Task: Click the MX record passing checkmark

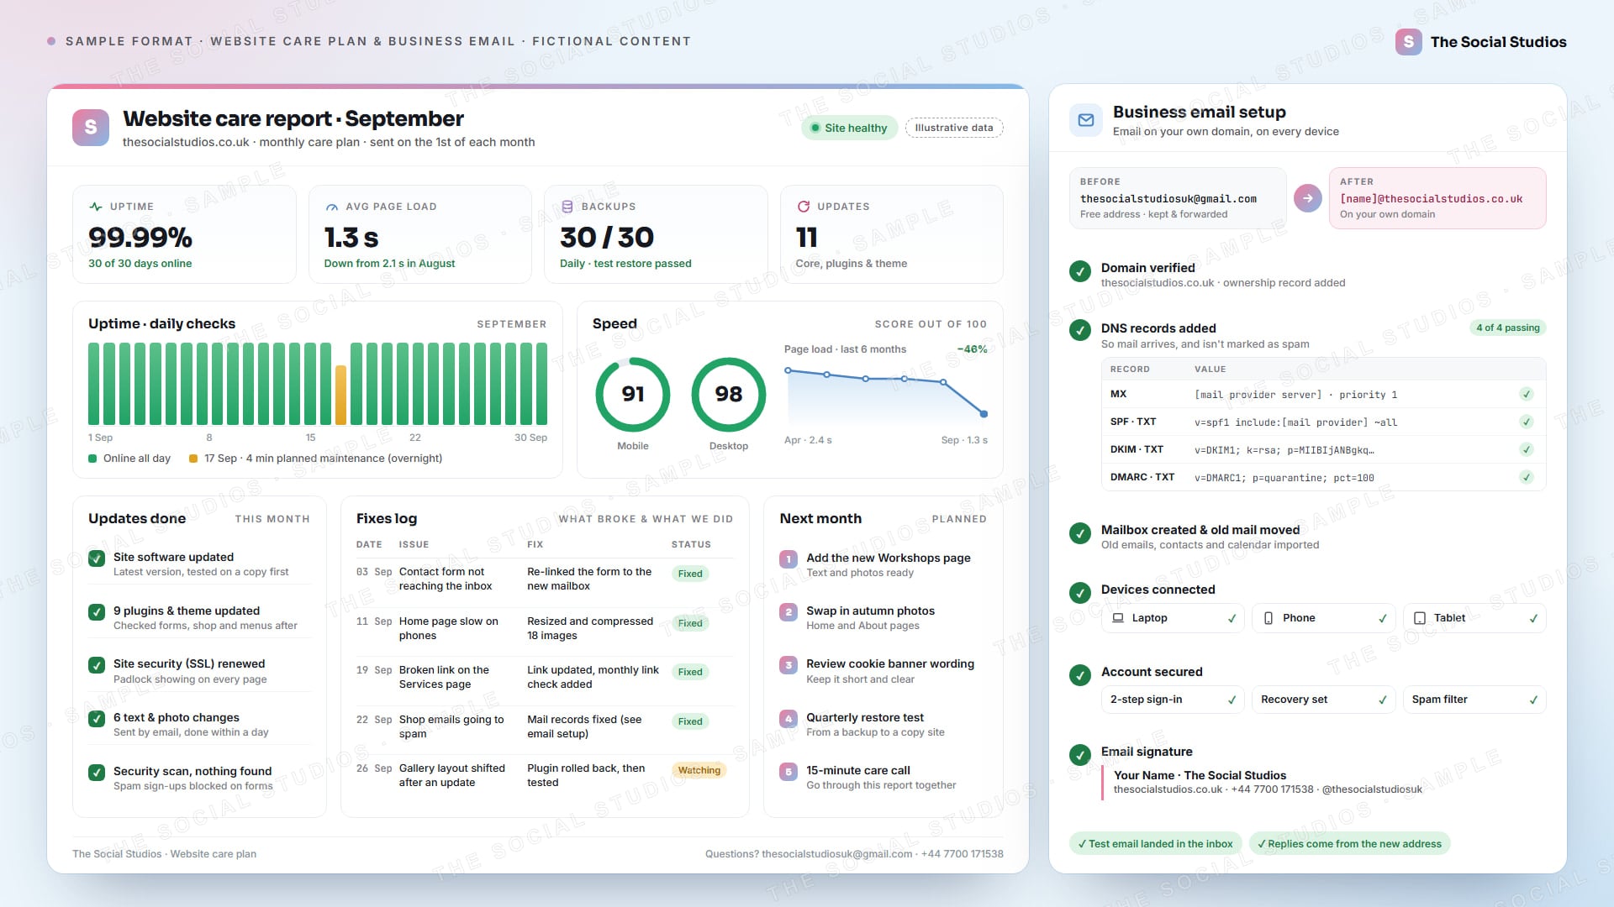Action: (x=1527, y=395)
